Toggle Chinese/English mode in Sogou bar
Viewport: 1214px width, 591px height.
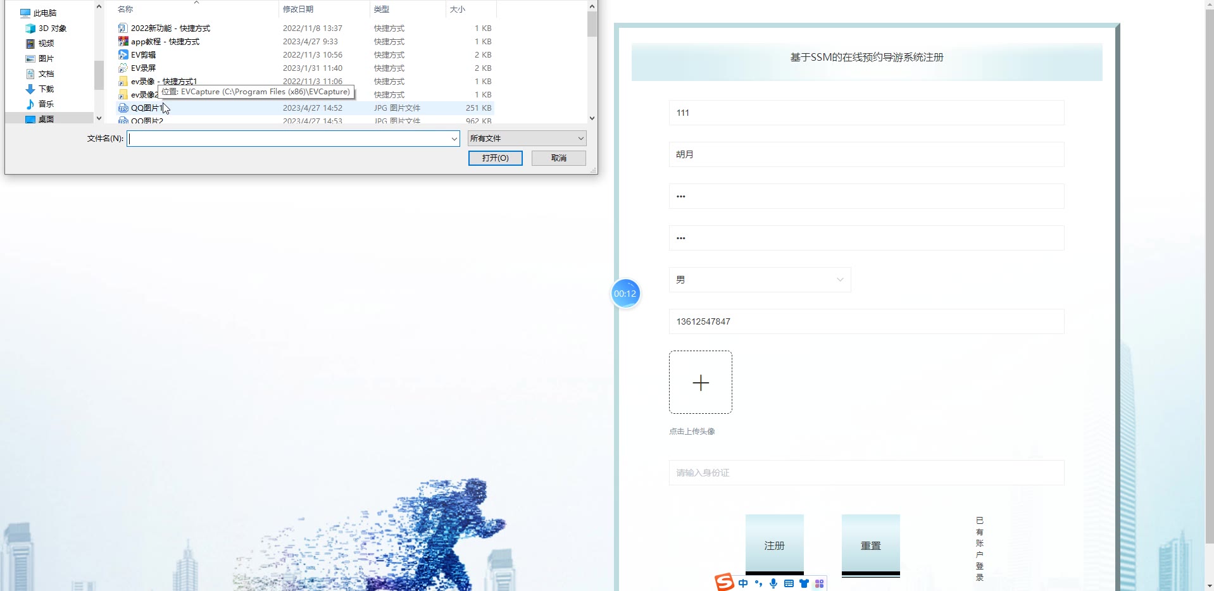pyautogui.click(x=743, y=583)
